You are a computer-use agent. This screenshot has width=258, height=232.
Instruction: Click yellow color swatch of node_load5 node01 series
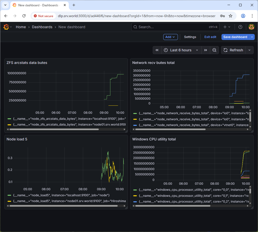click(9, 201)
